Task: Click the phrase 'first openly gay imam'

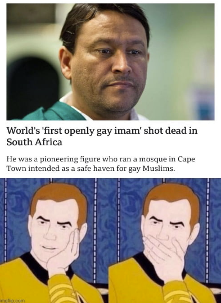Action: 92,131
